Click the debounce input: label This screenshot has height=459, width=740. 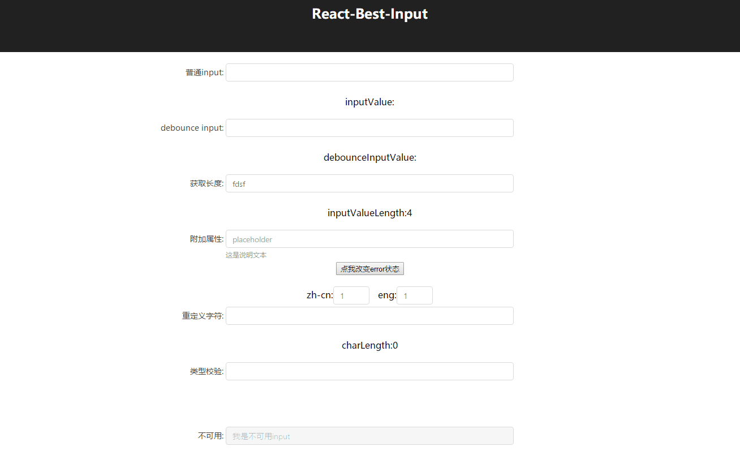[x=192, y=128]
